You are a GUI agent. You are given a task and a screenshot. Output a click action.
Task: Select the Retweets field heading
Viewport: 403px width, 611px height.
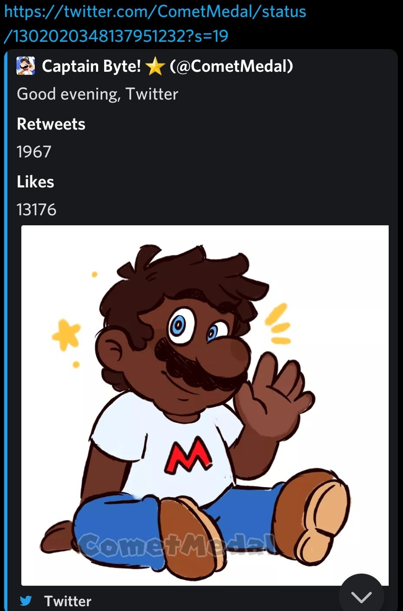coord(51,124)
